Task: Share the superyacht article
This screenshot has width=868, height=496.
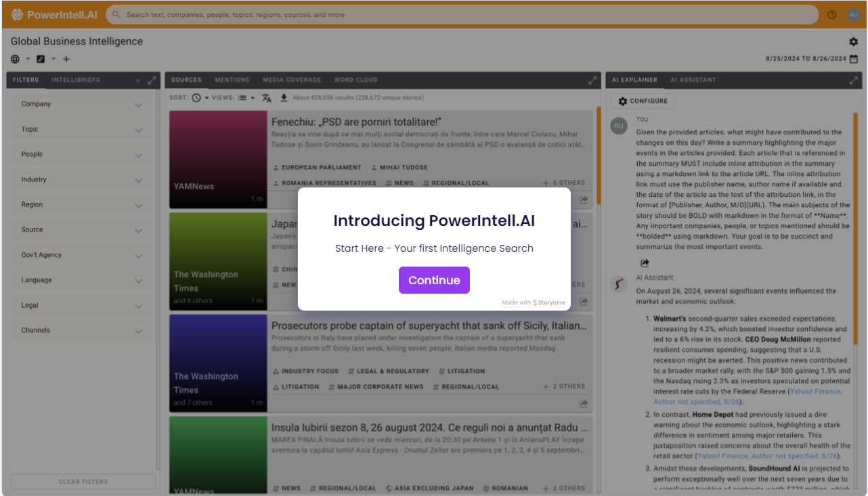Action: point(584,404)
